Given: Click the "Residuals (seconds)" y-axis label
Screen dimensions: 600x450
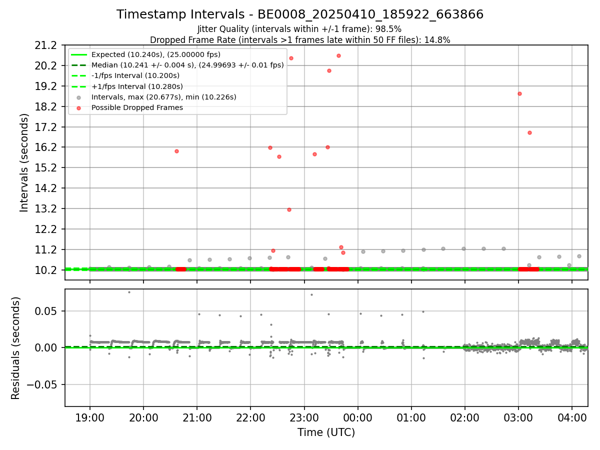Looking at the screenshot, I should (x=16, y=348).
